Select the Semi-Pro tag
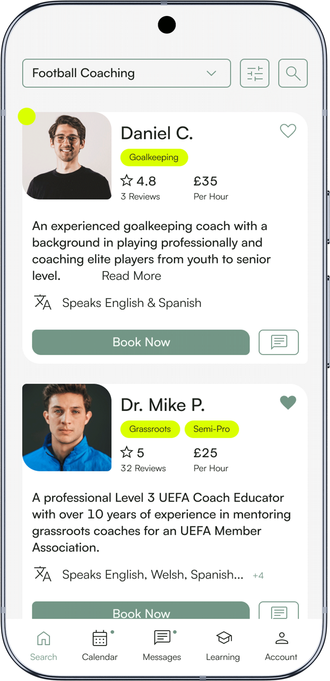The image size is (330, 681). tap(212, 429)
